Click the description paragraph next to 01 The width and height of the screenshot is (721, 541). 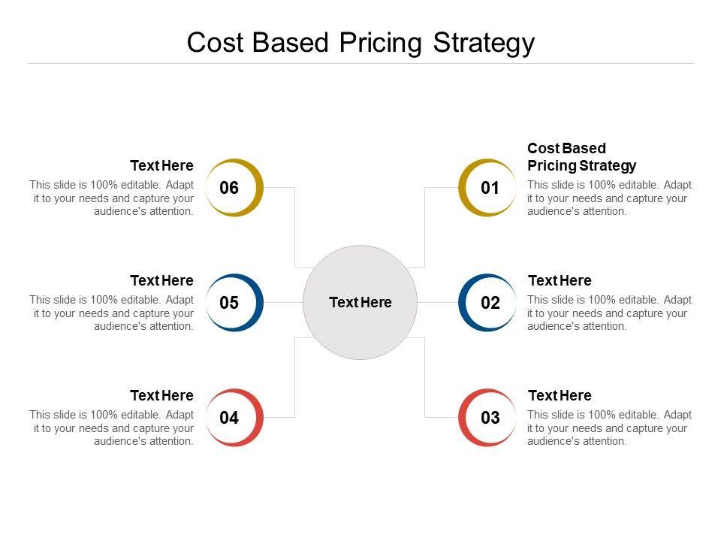[609, 198]
